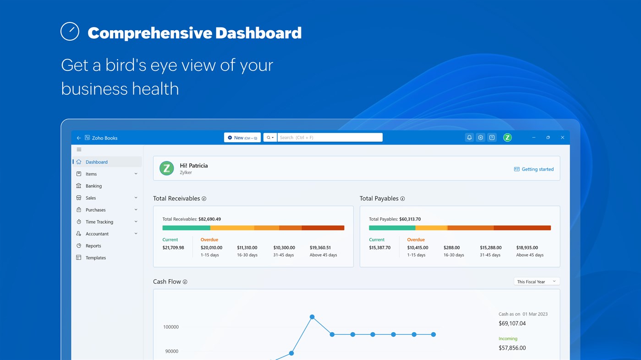
Task: Open the help question-mark icon
Action: [492, 137]
